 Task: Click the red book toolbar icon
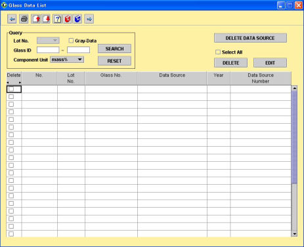[x=68, y=19]
